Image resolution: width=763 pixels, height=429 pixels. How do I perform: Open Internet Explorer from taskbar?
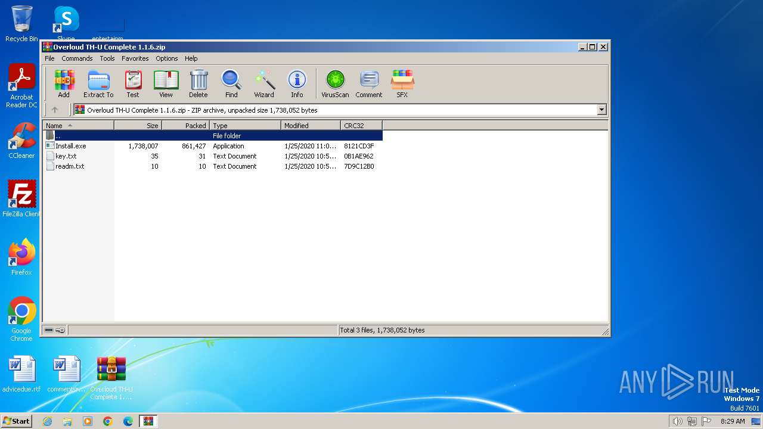tap(47, 421)
